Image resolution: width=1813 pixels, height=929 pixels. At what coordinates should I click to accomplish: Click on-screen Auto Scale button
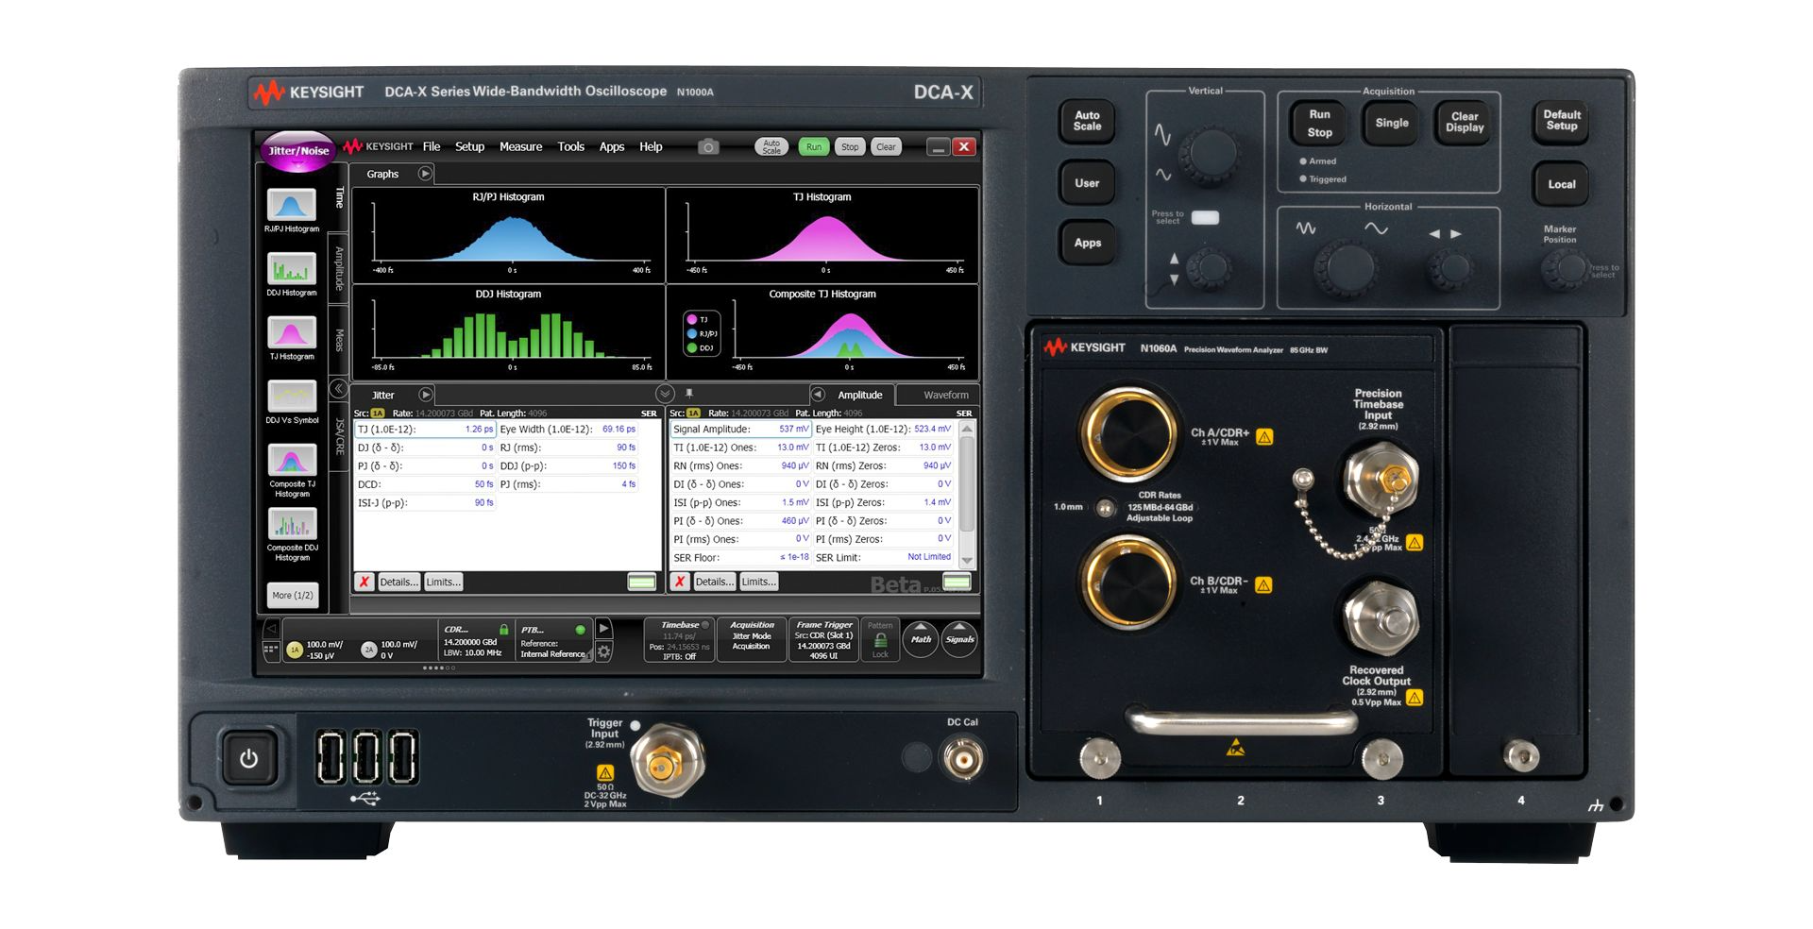[771, 146]
